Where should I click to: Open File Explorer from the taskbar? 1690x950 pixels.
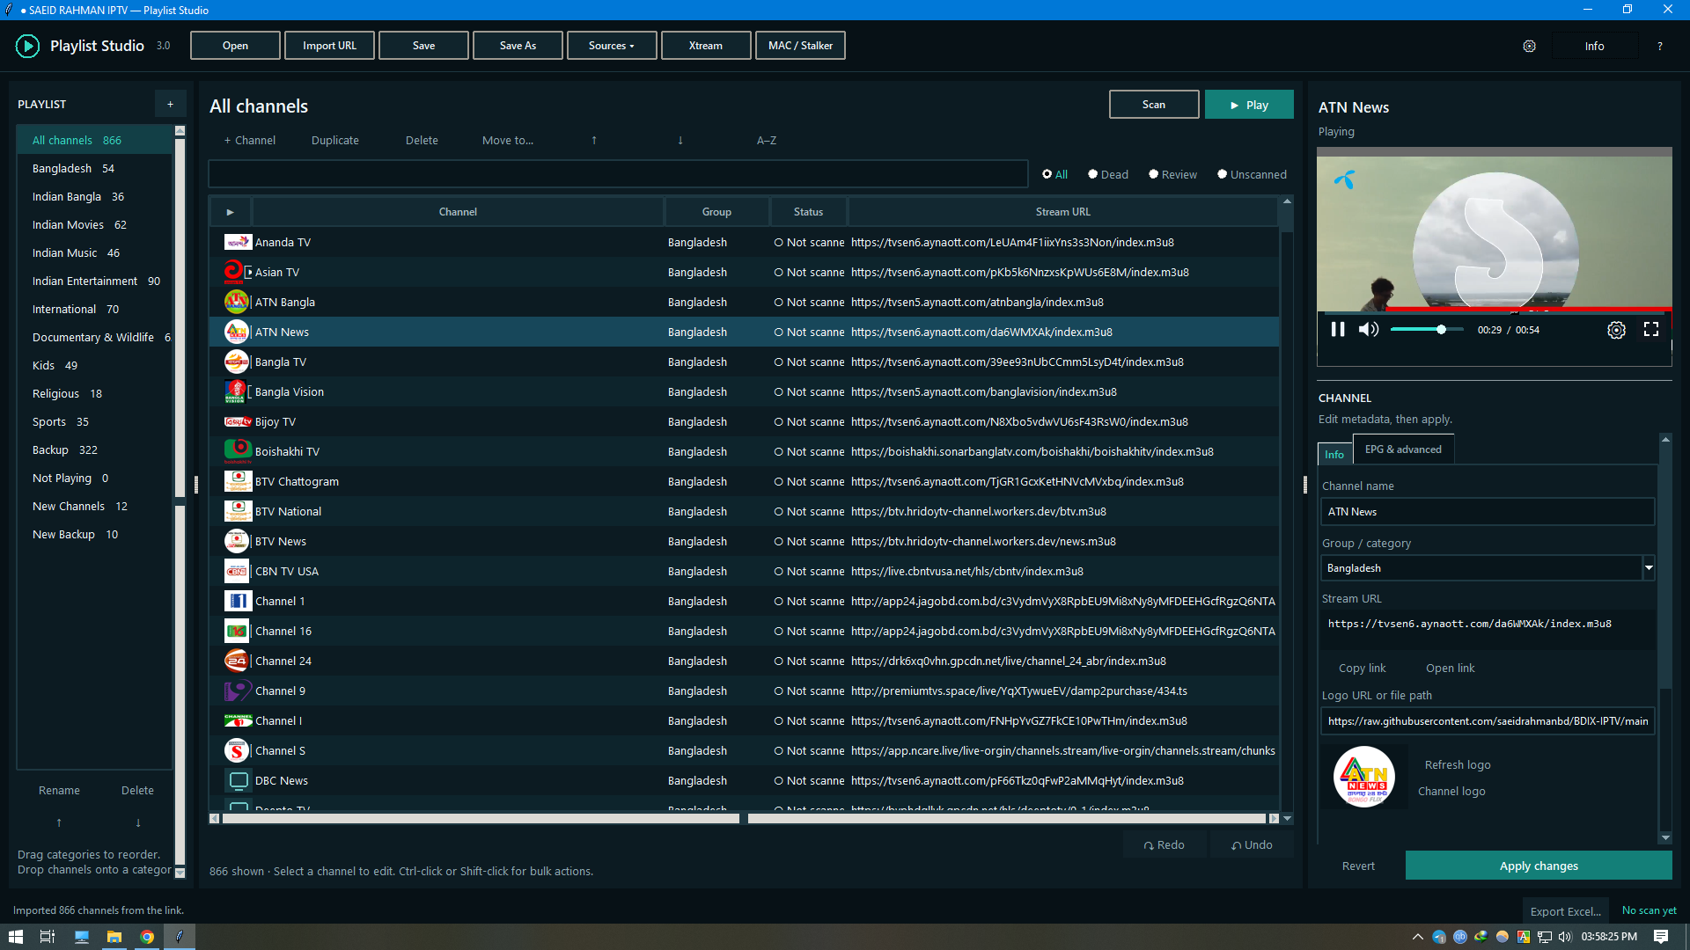click(114, 937)
